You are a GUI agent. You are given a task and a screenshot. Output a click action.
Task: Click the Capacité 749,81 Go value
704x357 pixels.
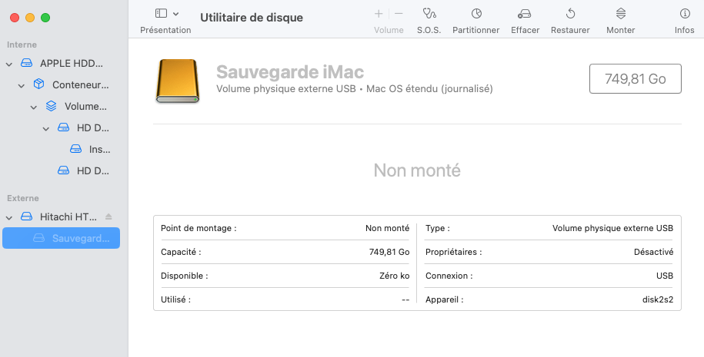pos(389,252)
